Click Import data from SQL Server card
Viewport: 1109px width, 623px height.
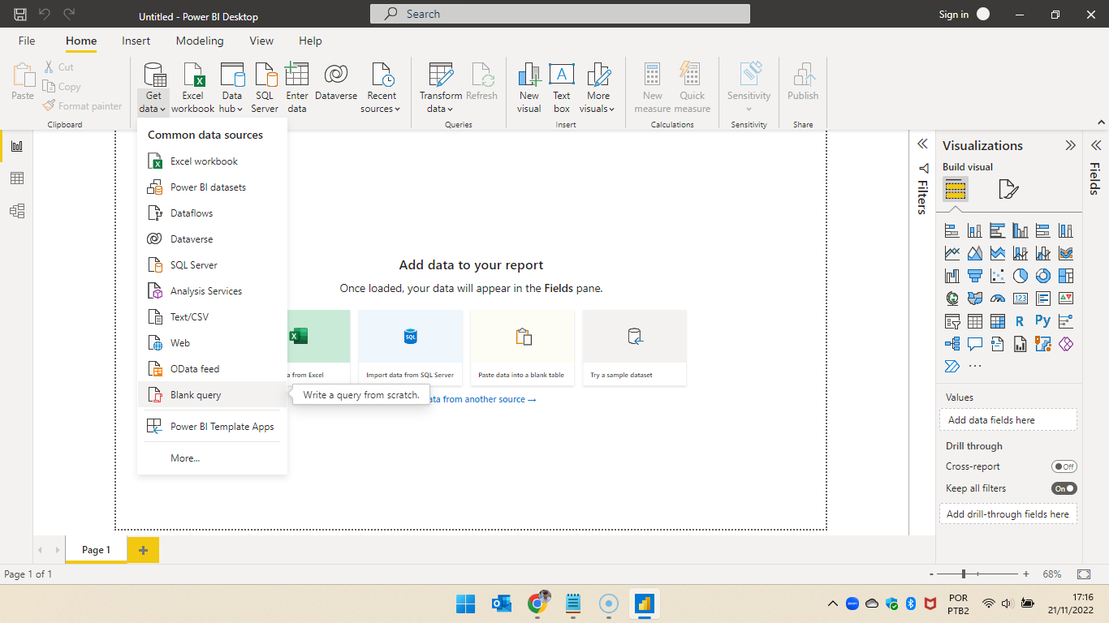[x=411, y=347]
